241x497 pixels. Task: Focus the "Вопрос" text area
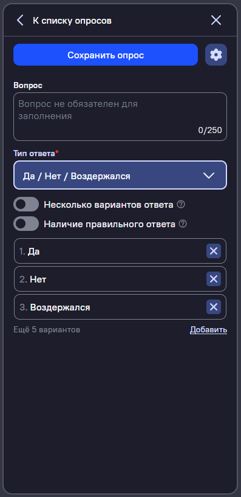tap(120, 117)
